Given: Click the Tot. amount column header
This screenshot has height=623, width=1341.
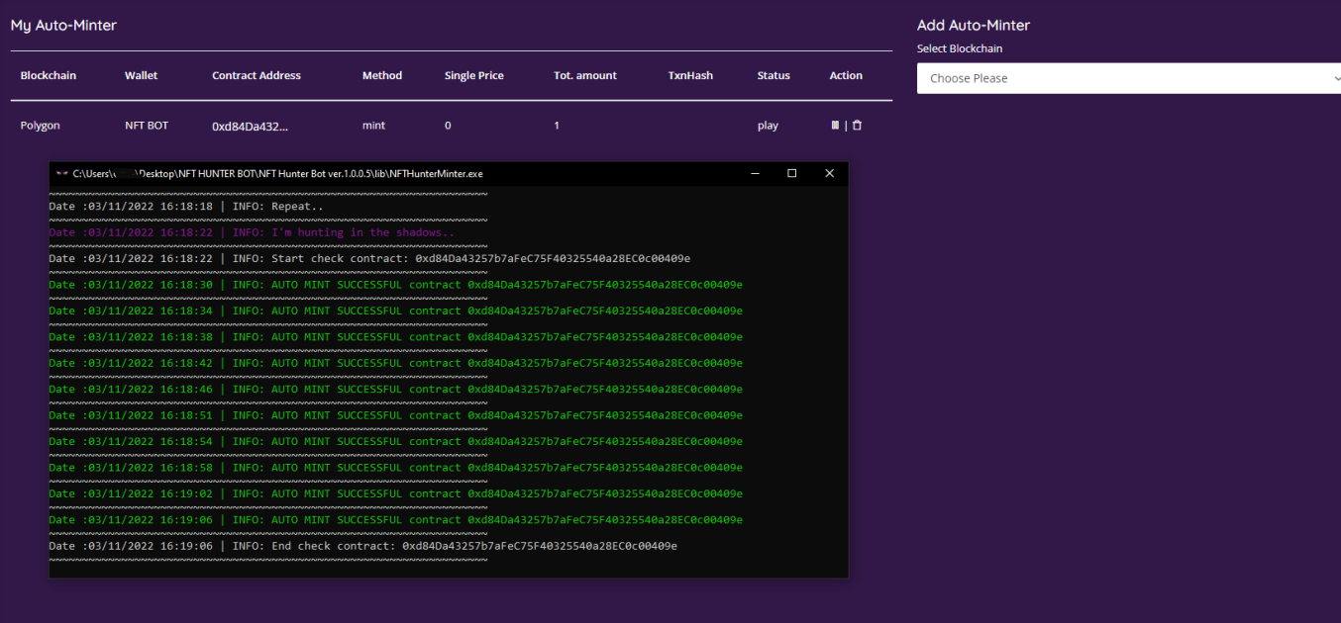Looking at the screenshot, I should [x=585, y=75].
